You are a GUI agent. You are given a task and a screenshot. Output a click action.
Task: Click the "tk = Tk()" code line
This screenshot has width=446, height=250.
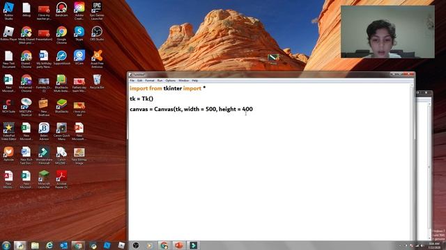[x=141, y=99]
